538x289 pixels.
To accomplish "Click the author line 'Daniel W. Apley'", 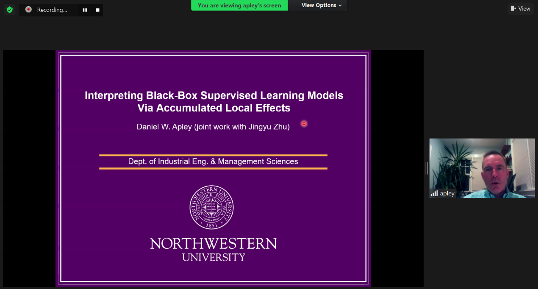I will click(x=164, y=127).
